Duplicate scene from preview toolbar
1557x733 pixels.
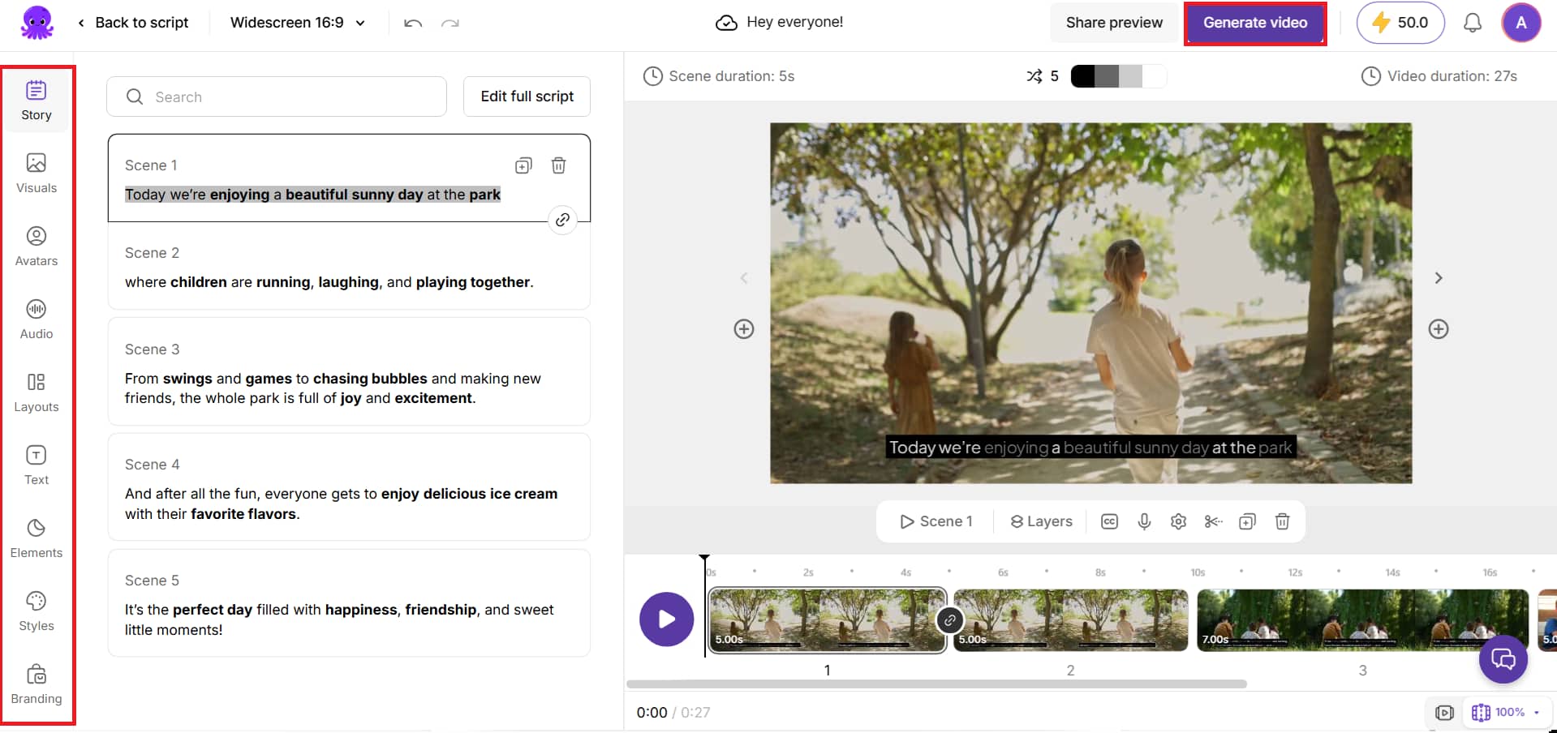point(1248,521)
